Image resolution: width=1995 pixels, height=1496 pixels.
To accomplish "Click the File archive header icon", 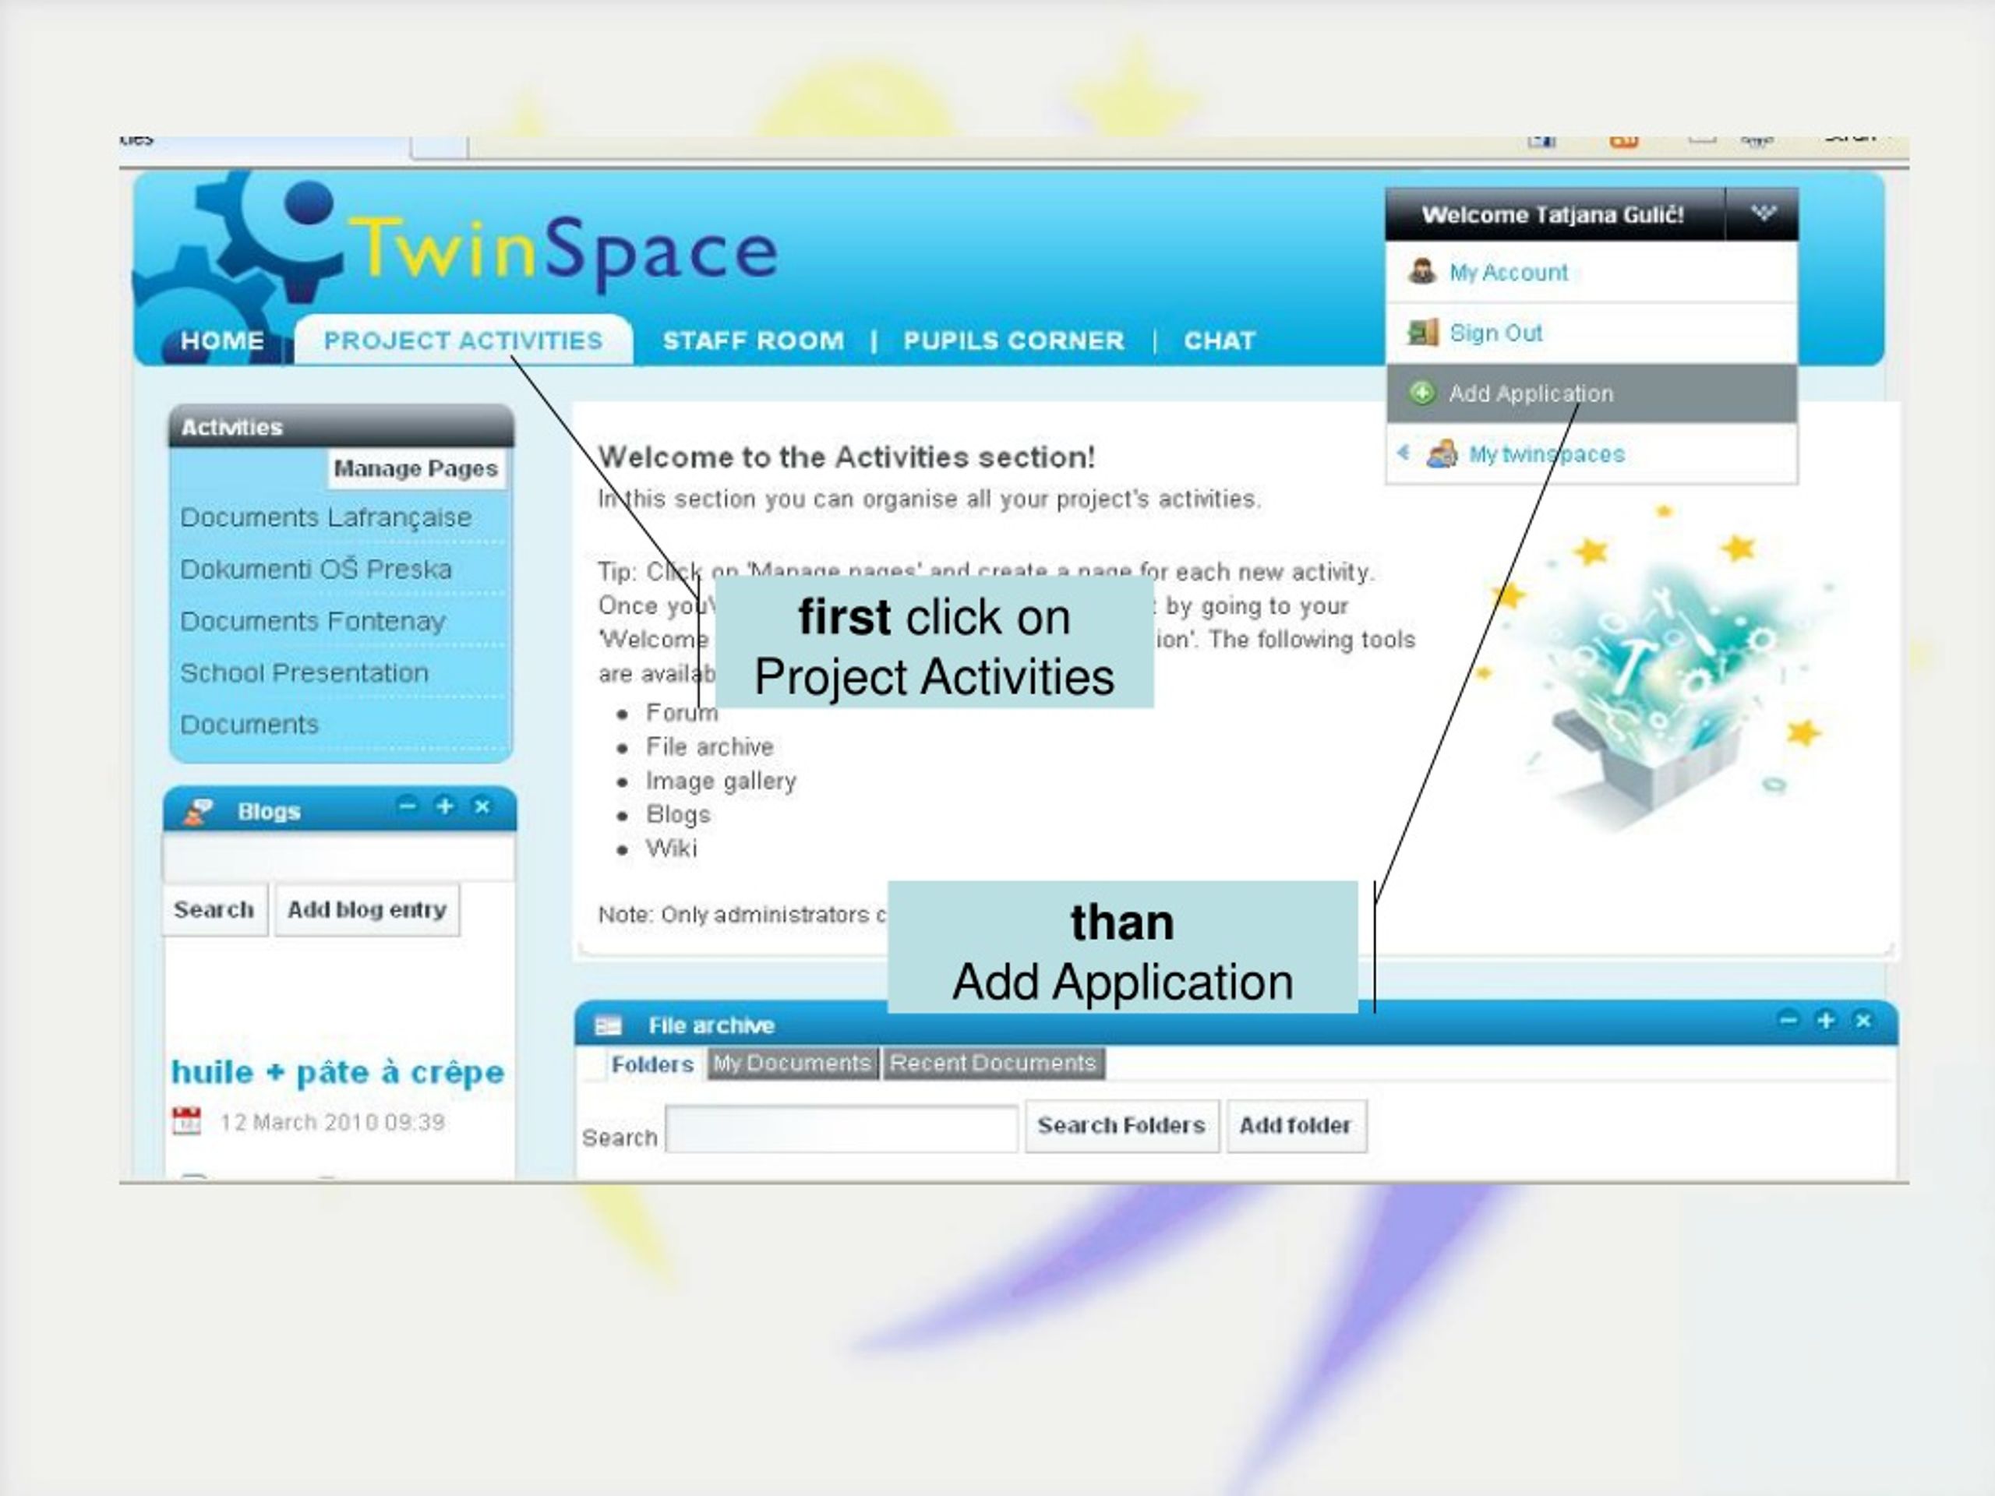I will pyautogui.click(x=609, y=1025).
